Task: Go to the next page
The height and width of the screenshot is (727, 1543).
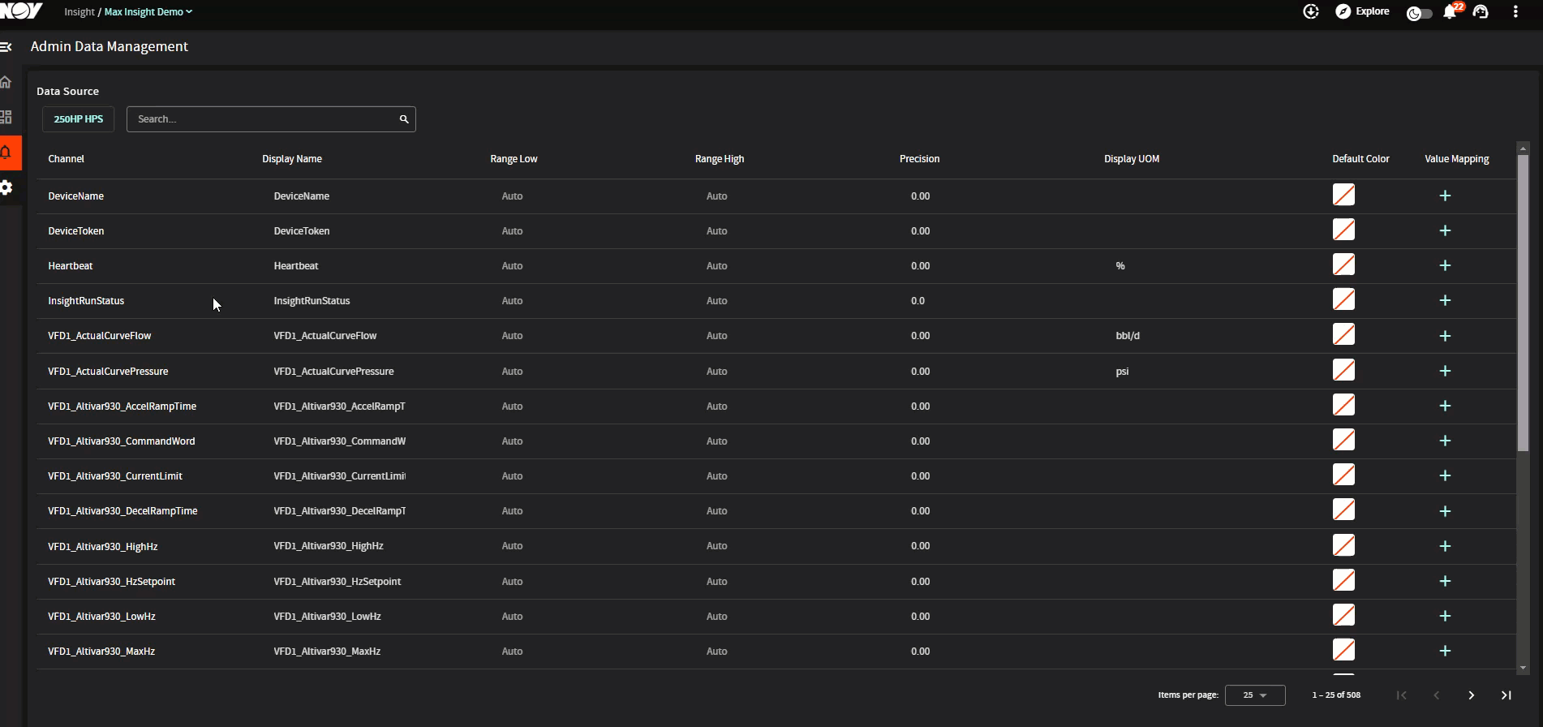Action: (x=1471, y=695)
